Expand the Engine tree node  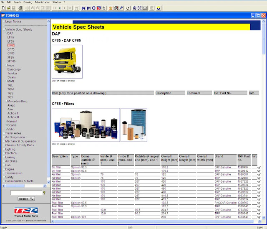(x=4, y=169)
